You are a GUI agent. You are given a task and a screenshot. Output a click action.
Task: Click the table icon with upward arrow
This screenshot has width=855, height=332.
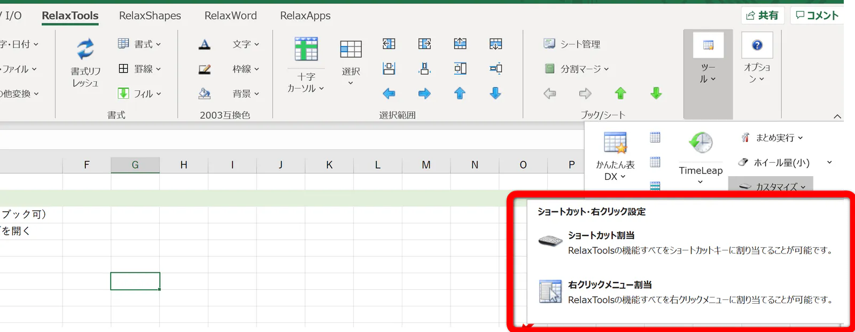[x=460, y=44]
